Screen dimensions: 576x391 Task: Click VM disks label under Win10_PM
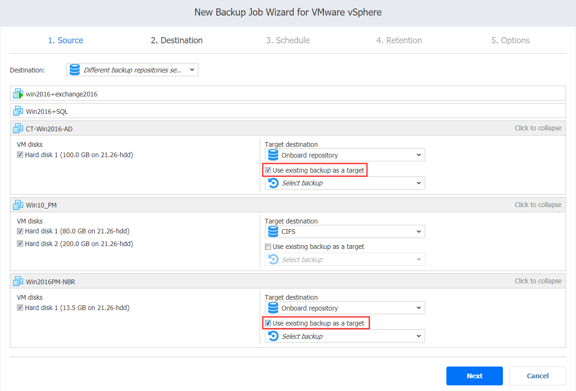coord(30,221)
